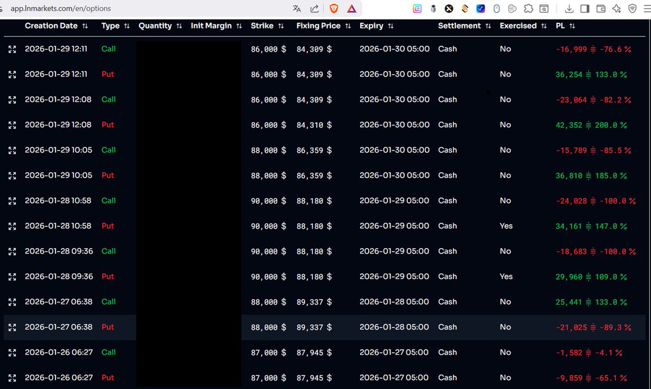Select PL value -24,028 at -100.0 %
Image resolution: width=651 pixels, height=389 pixels.
596,201
